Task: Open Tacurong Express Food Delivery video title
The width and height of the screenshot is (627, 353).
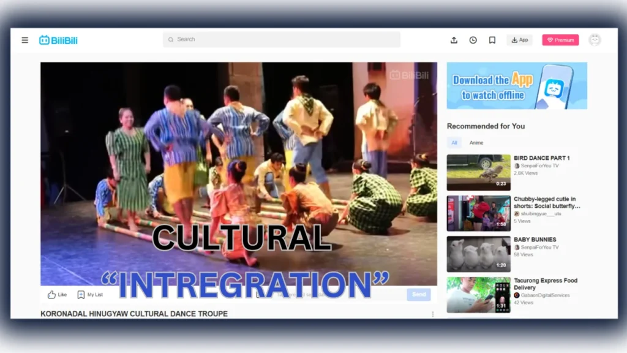Action: point(546,284)
